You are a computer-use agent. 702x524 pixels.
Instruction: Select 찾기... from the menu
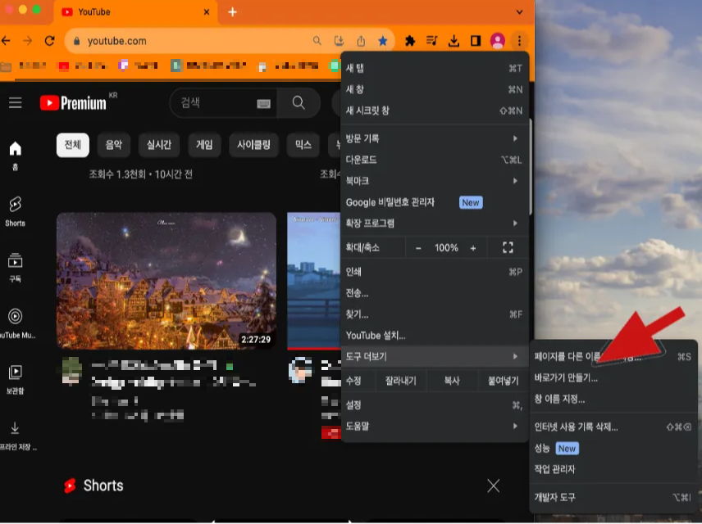click(435, 314)
